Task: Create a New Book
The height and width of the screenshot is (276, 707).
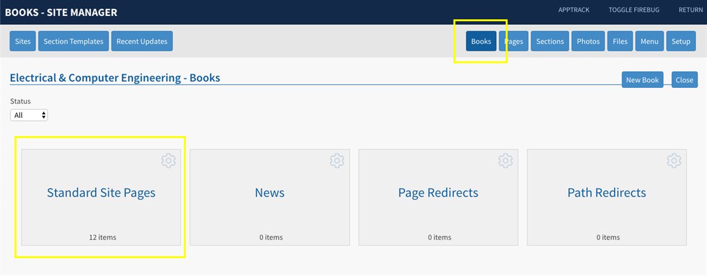Action: (643, 79)
